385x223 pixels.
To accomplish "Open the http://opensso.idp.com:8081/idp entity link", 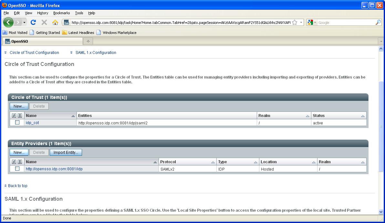I will click(54, 169).
